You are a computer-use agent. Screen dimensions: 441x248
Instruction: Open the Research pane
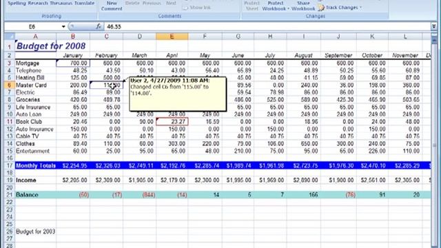click(x=38, y=3)
